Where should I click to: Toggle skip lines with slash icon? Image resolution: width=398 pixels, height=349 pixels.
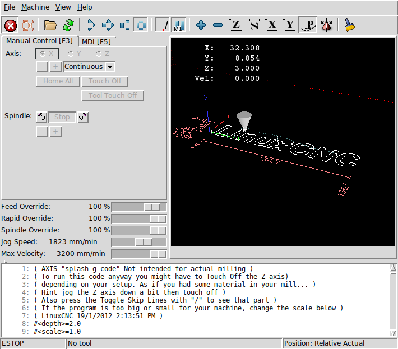(x=163, y=25)
